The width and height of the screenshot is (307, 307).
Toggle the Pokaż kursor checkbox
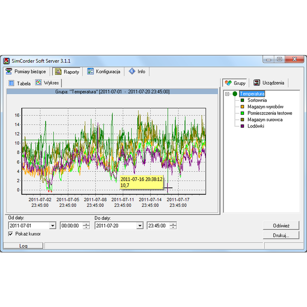11,234
